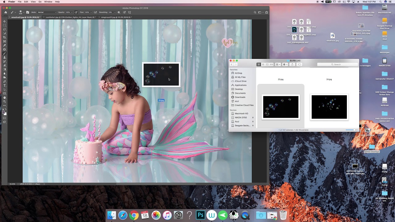This screenshot has width=395, height=222.
Task: Open the Edit menu
Action: click(x=26, y=2)
